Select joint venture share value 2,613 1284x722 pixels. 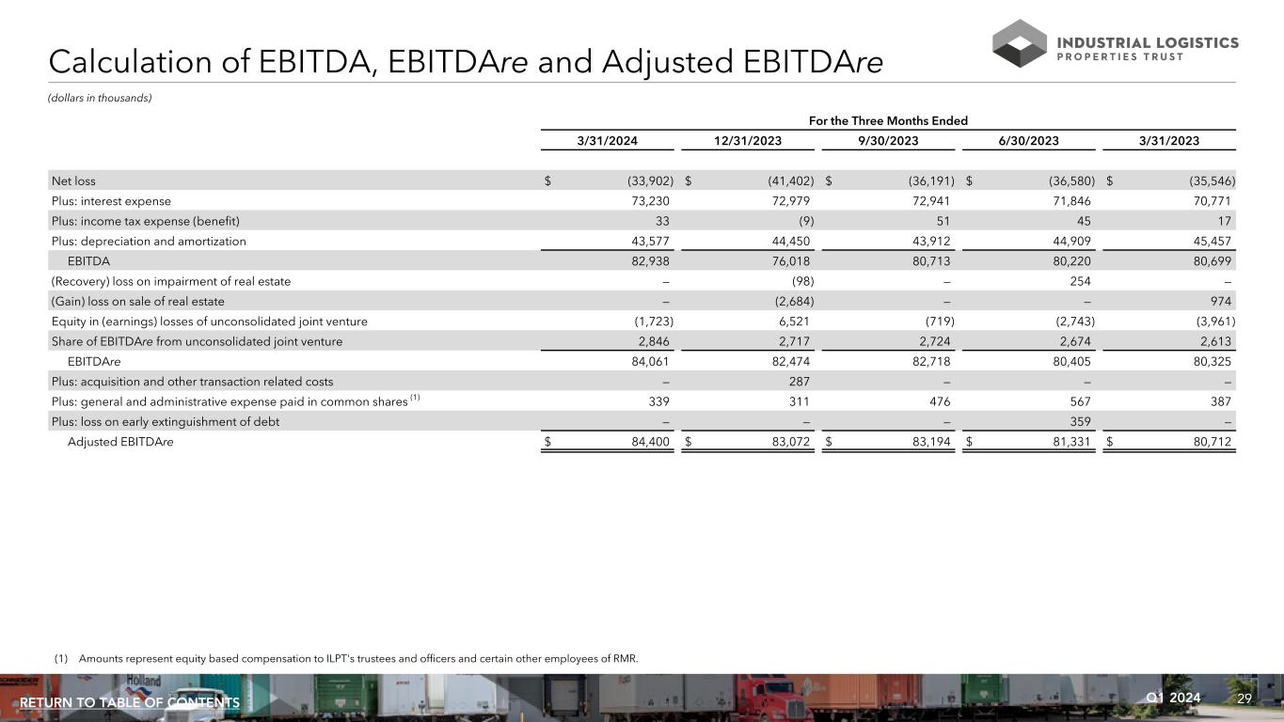1215,341
